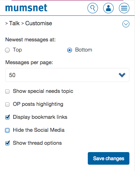Viewport: 135px width, 171px height.
Task: Expand the circled chevron beside Customise
Action: pos(126,24)
